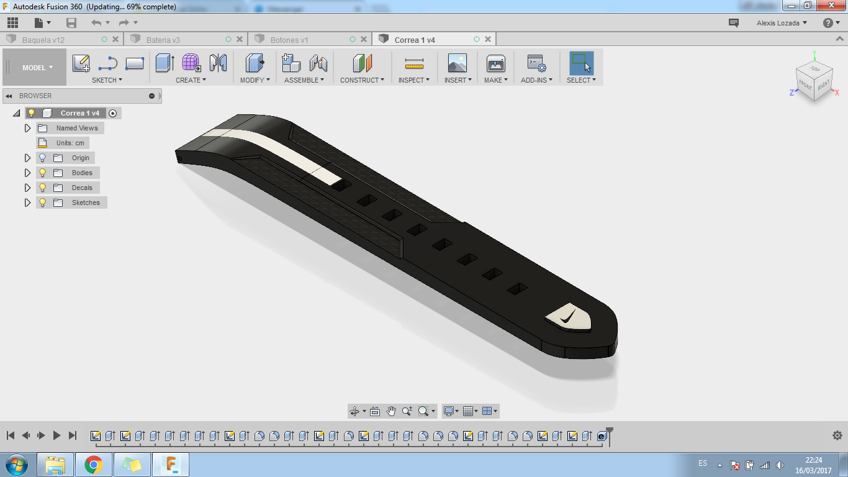Click the Create Sketch tool icon
Image resolution: width=848 pixels, height=477 pixels.
(x=81, y=63)
